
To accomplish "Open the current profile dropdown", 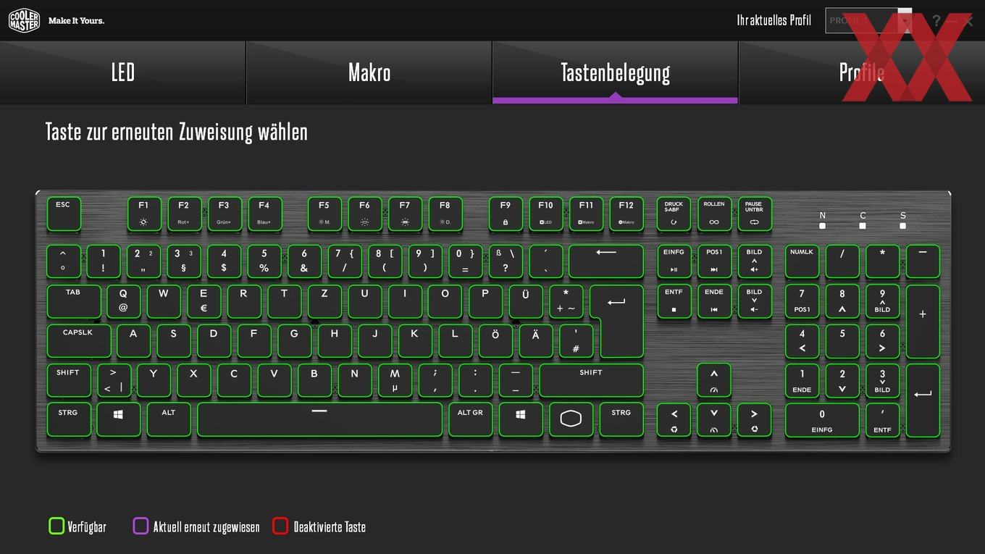I will (x=868, y=20).
